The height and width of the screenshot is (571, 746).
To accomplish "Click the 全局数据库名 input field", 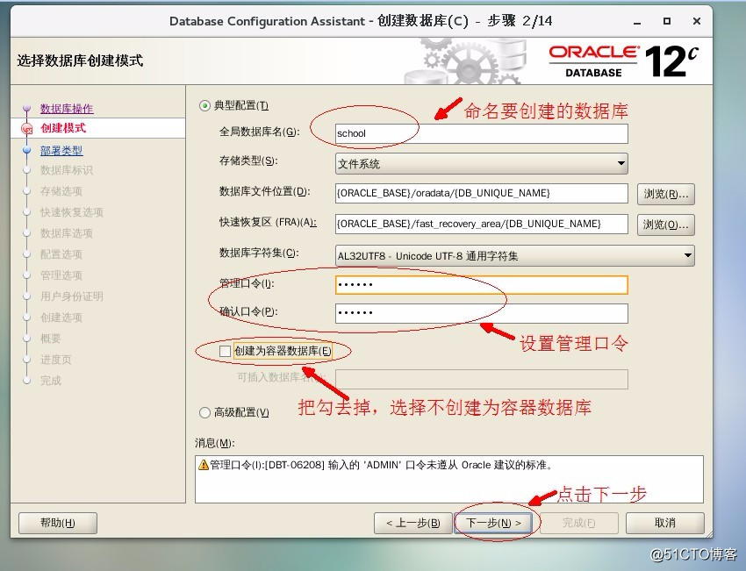I will pos(482,133).
